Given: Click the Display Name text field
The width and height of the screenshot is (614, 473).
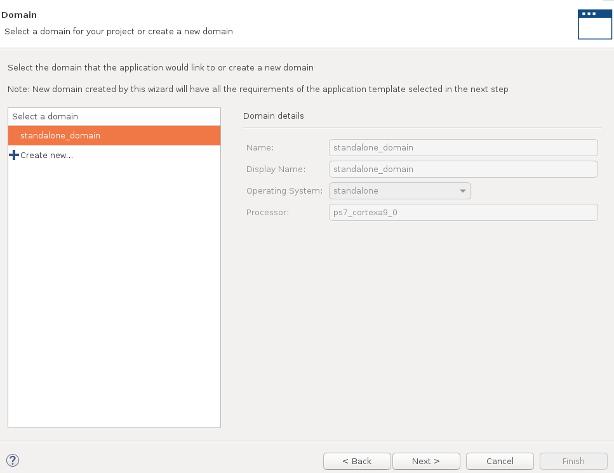Looking at the screenshot, I should point(463,170).
